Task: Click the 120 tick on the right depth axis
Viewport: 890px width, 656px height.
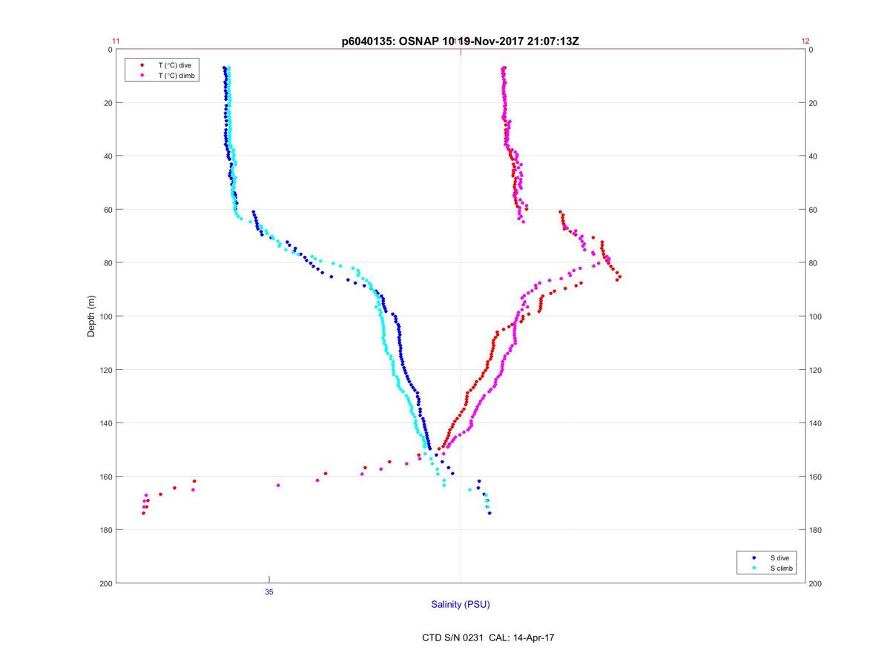Action: (x=817, y=370)
